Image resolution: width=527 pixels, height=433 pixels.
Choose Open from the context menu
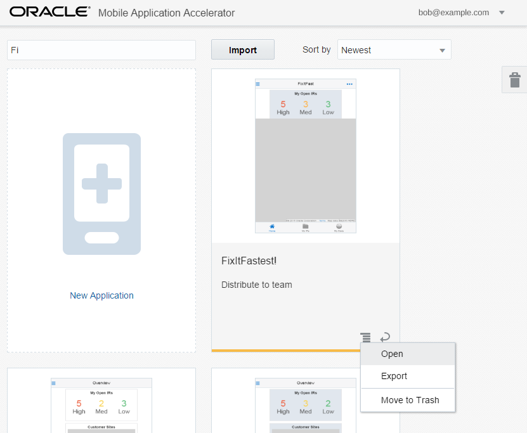pyautogui.click(x=408, y=354)
